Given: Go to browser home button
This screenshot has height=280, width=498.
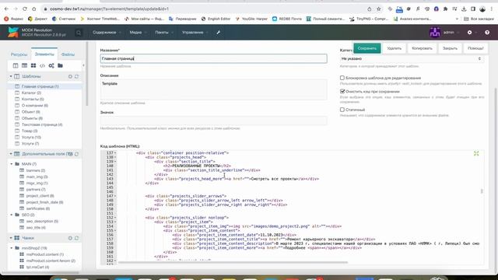Looking at the screenshot, I should tap(34, 9).
